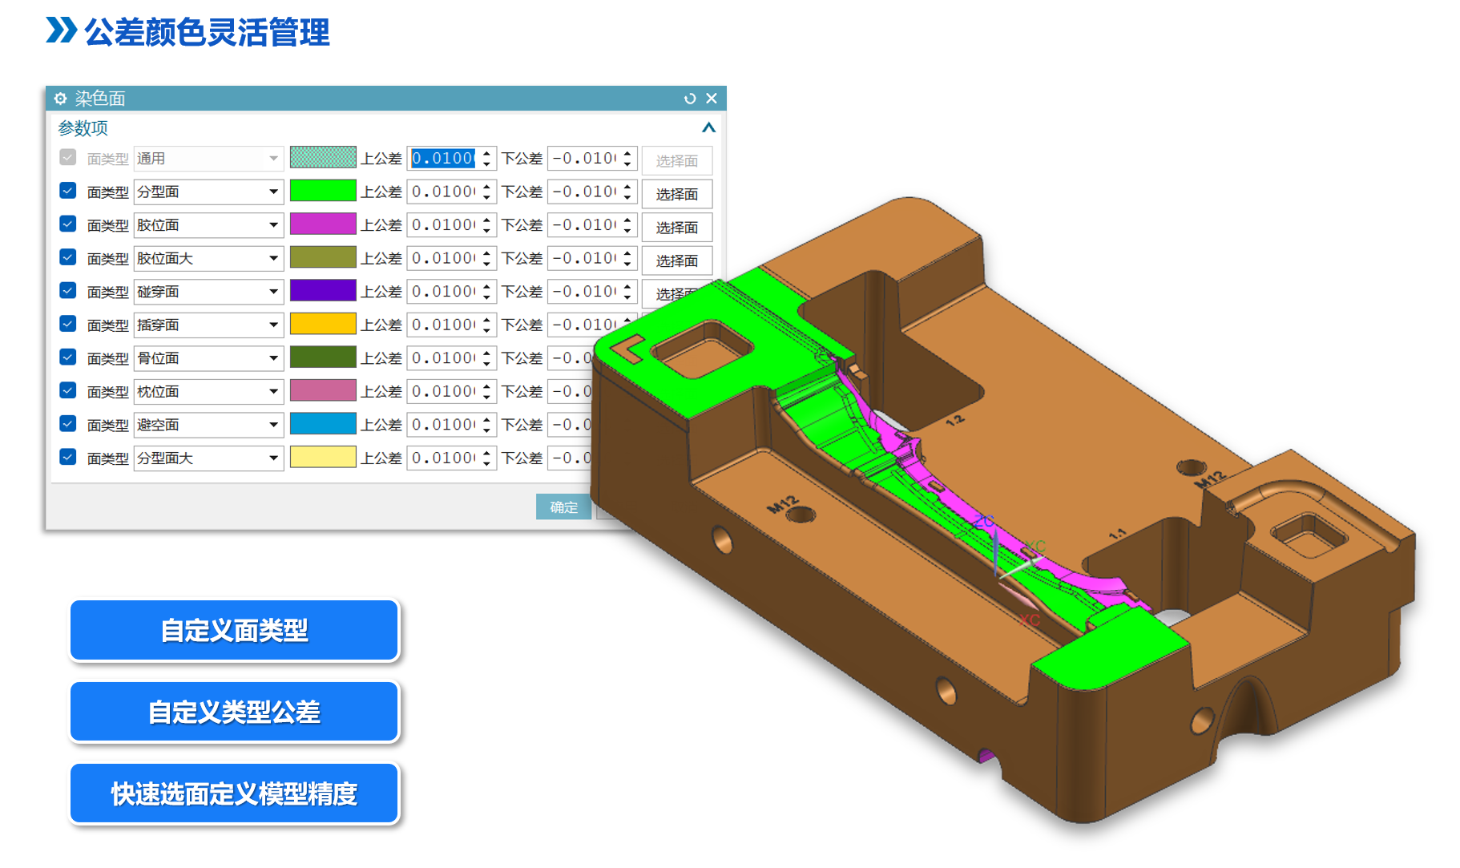The height and width of the screenshot is (868, 1460).
Task: Disable the 避空面 row checkbox
Action: [x=68, y=423]
